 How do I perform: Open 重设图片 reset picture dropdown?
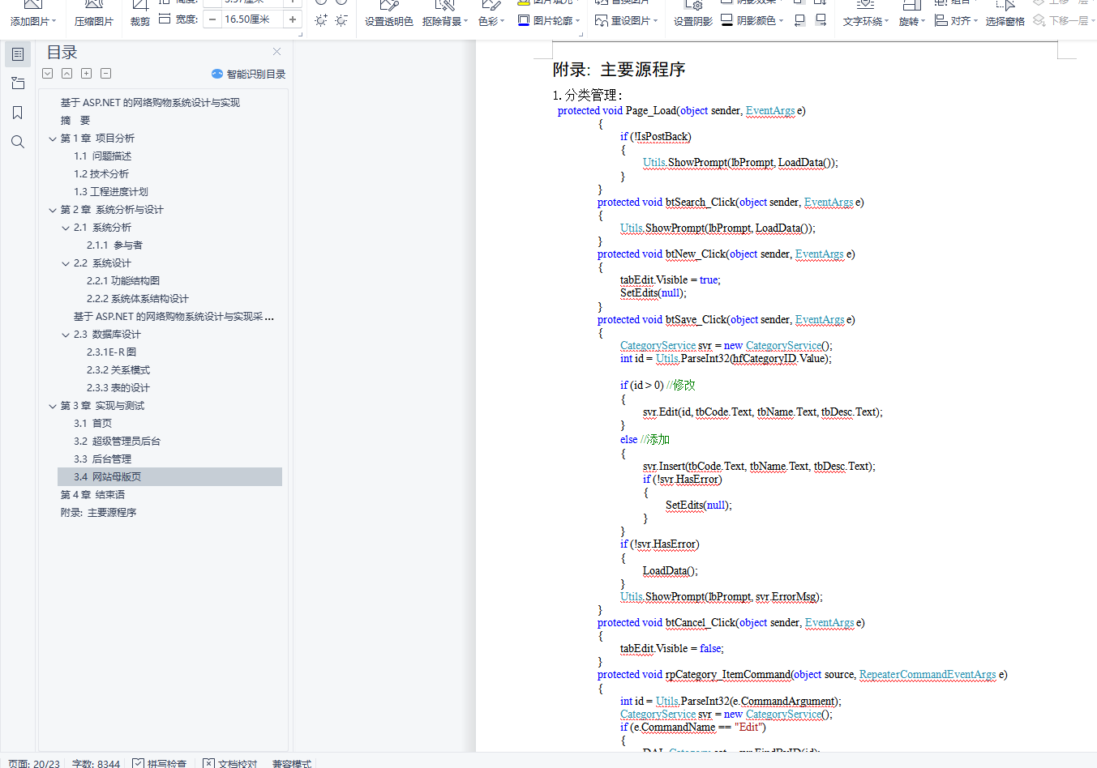pos(626,20)
